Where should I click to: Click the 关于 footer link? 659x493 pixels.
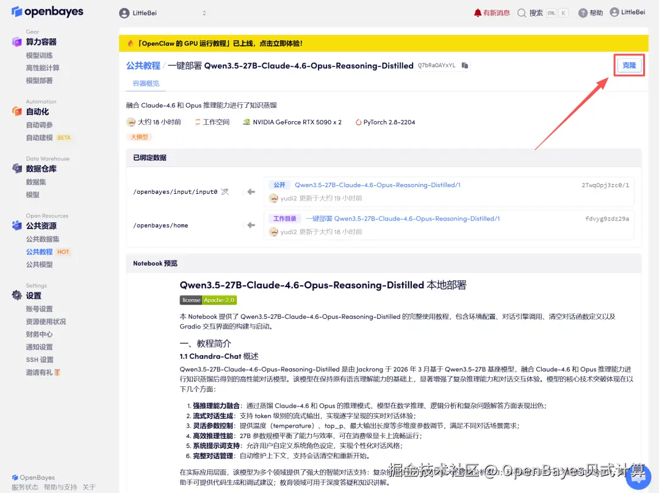coord(88,487)
